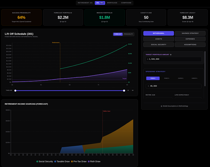The width and height of the screenshot is (210, 167).
Task: Toggle Social Security legend entry
Action: pos(45,161)
